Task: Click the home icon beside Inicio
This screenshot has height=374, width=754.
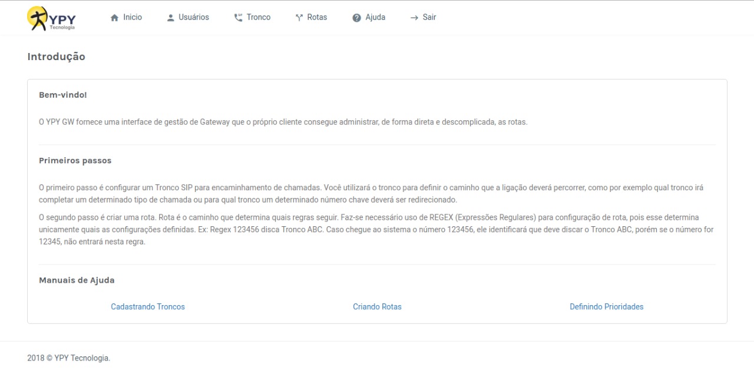Action: (115, 18)
